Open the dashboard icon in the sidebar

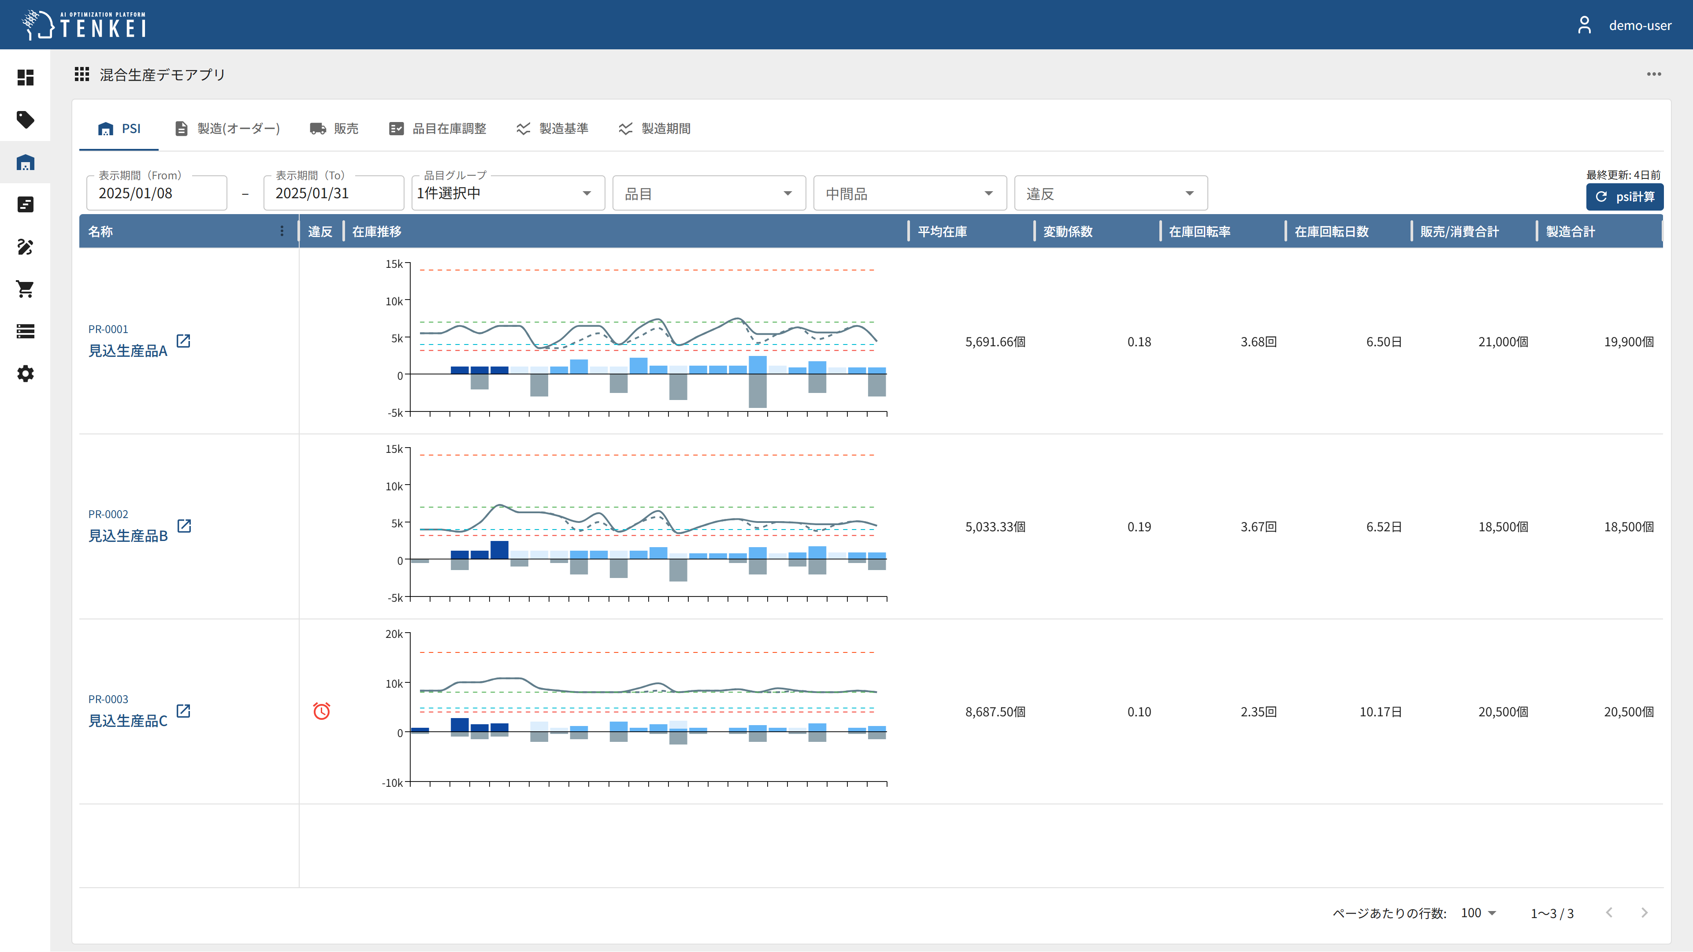pos(25,78)
